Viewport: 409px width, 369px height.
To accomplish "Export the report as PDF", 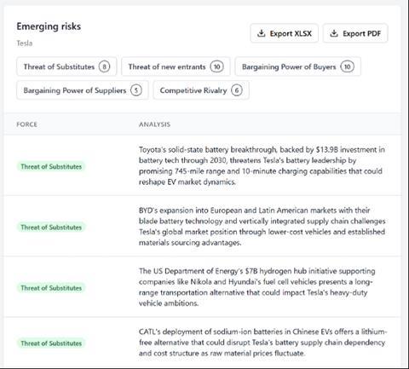I will 355,33.
